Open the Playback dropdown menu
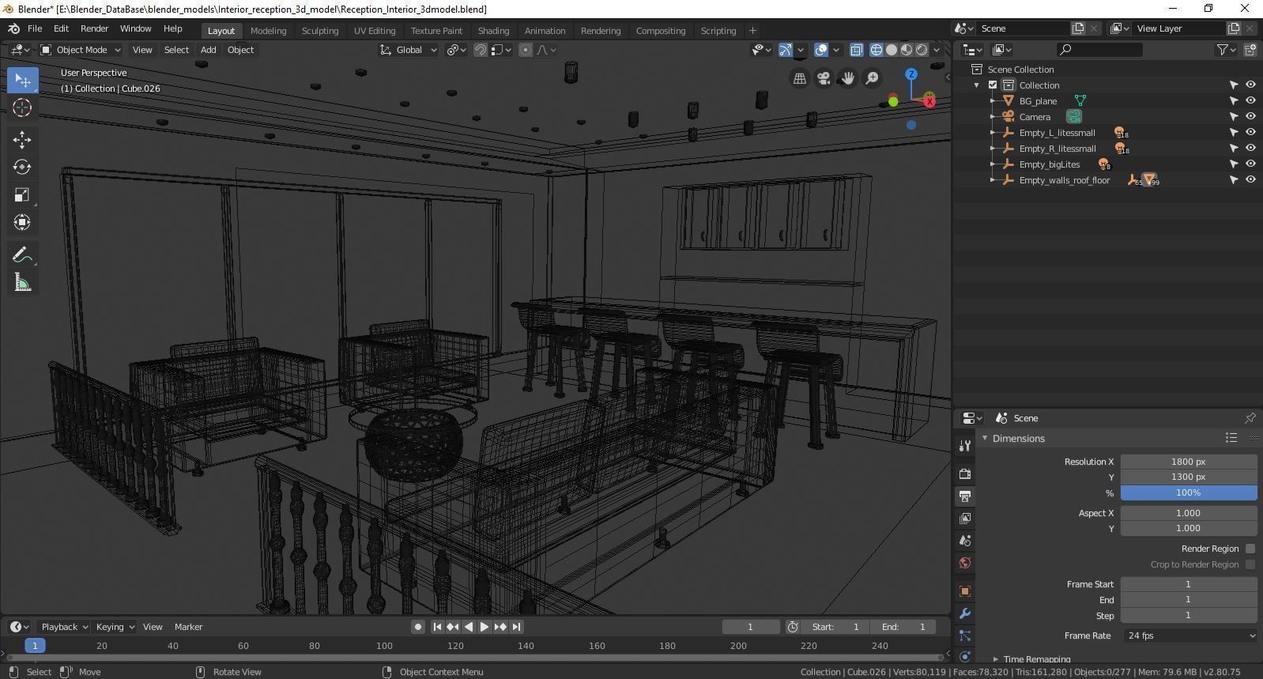1263x679 pixels. point(64,627)
